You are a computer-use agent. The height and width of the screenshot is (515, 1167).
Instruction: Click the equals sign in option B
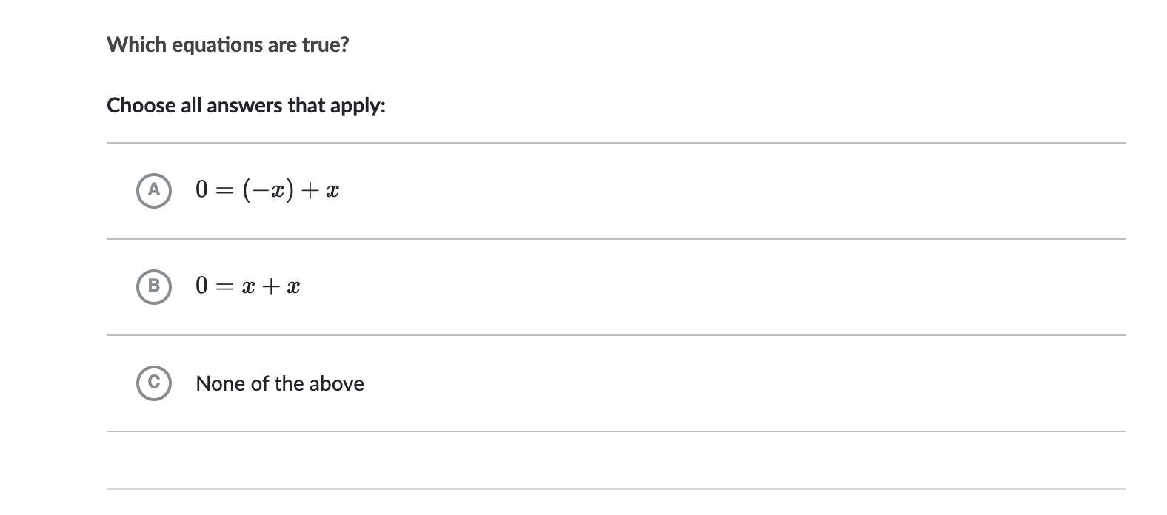(x=224, y=287)
